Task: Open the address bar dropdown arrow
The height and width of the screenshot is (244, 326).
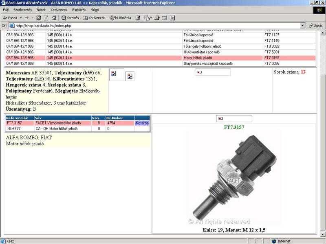Action: (302, 25)
